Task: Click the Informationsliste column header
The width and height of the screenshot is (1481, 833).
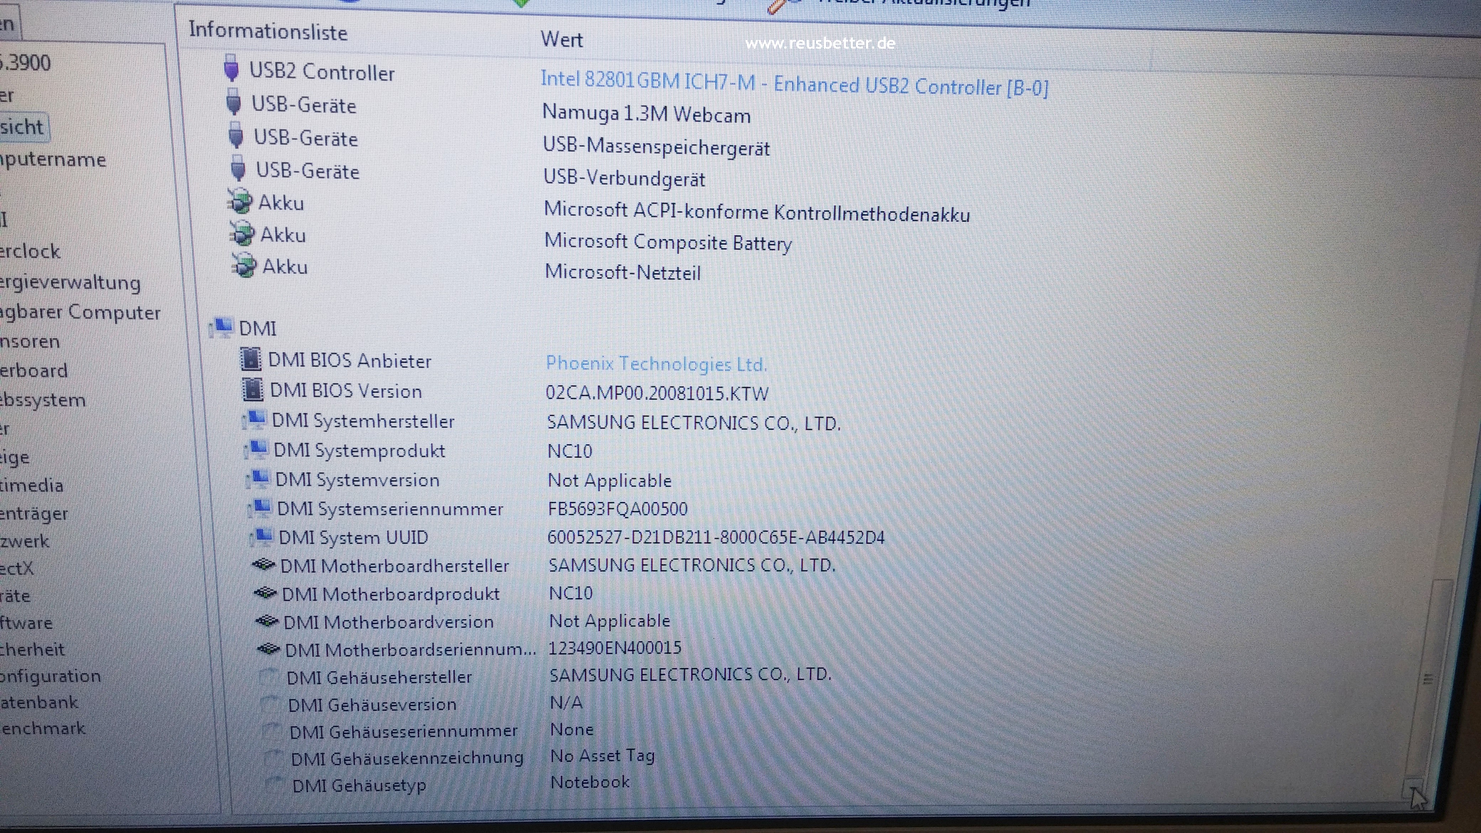Action: coord(268,31)
